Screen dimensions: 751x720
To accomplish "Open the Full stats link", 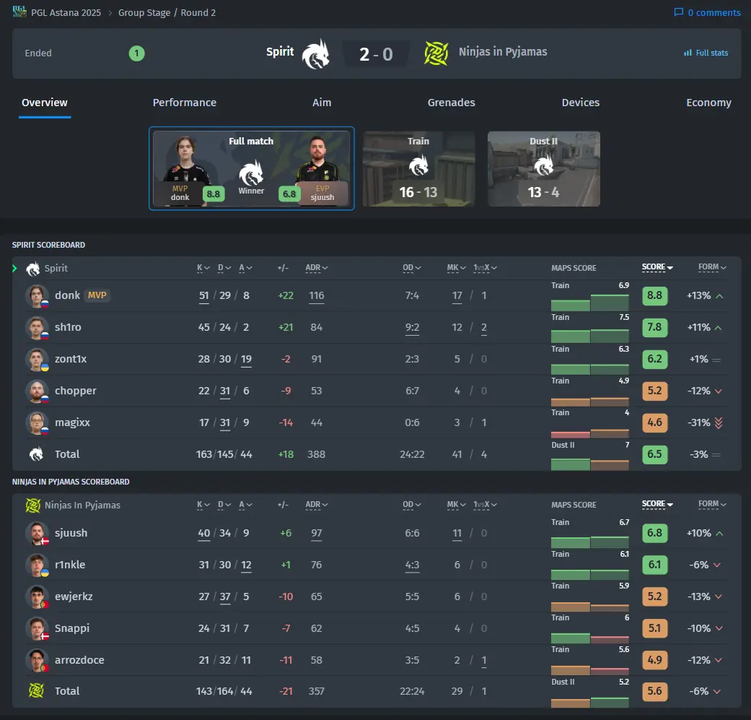I will (706, 53).
